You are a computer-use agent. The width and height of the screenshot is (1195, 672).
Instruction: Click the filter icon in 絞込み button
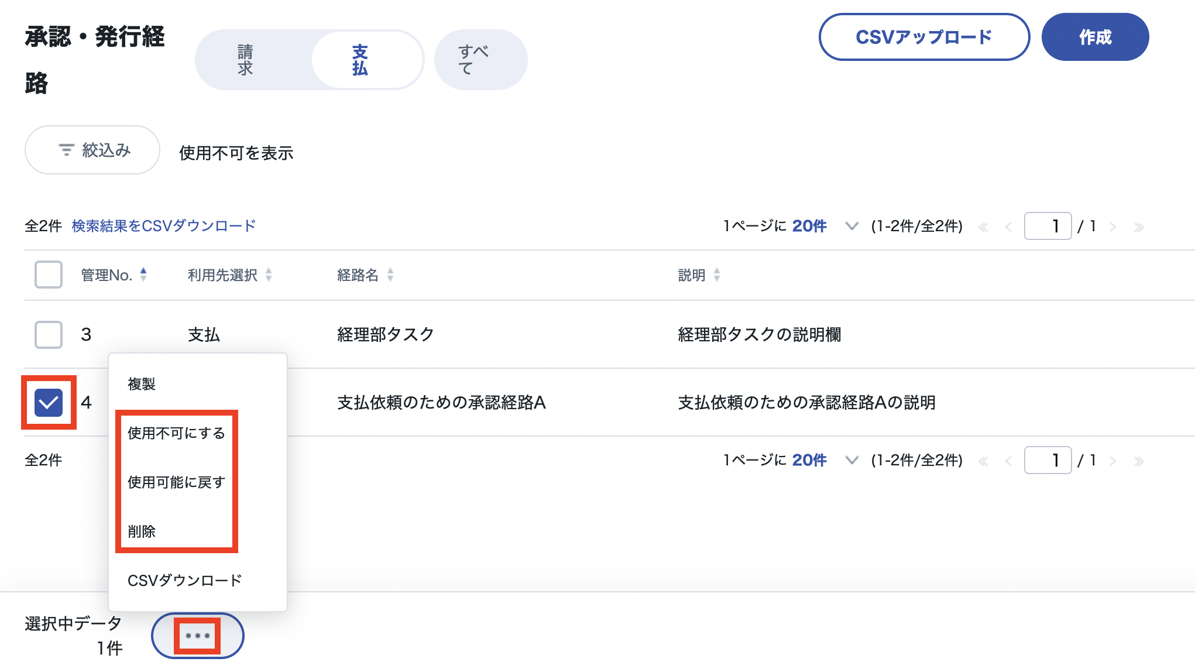66,150
